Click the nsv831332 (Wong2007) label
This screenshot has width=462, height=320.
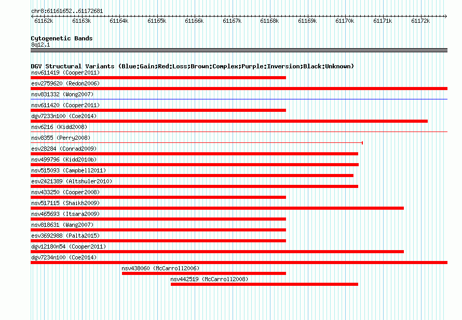(62, 94)
